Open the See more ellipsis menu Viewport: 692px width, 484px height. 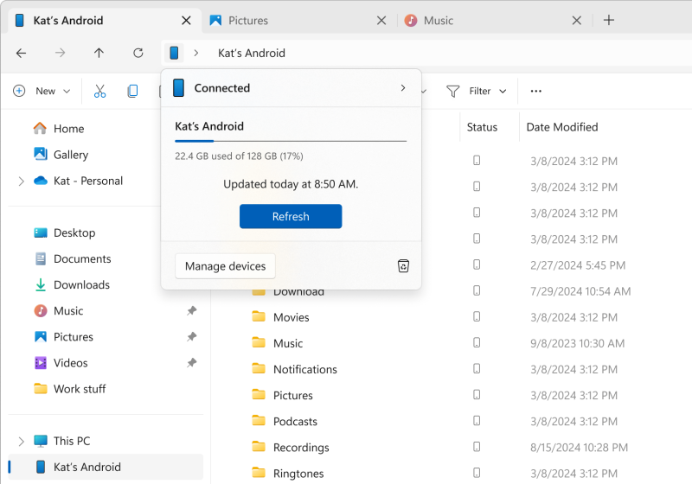coord(535,91)
